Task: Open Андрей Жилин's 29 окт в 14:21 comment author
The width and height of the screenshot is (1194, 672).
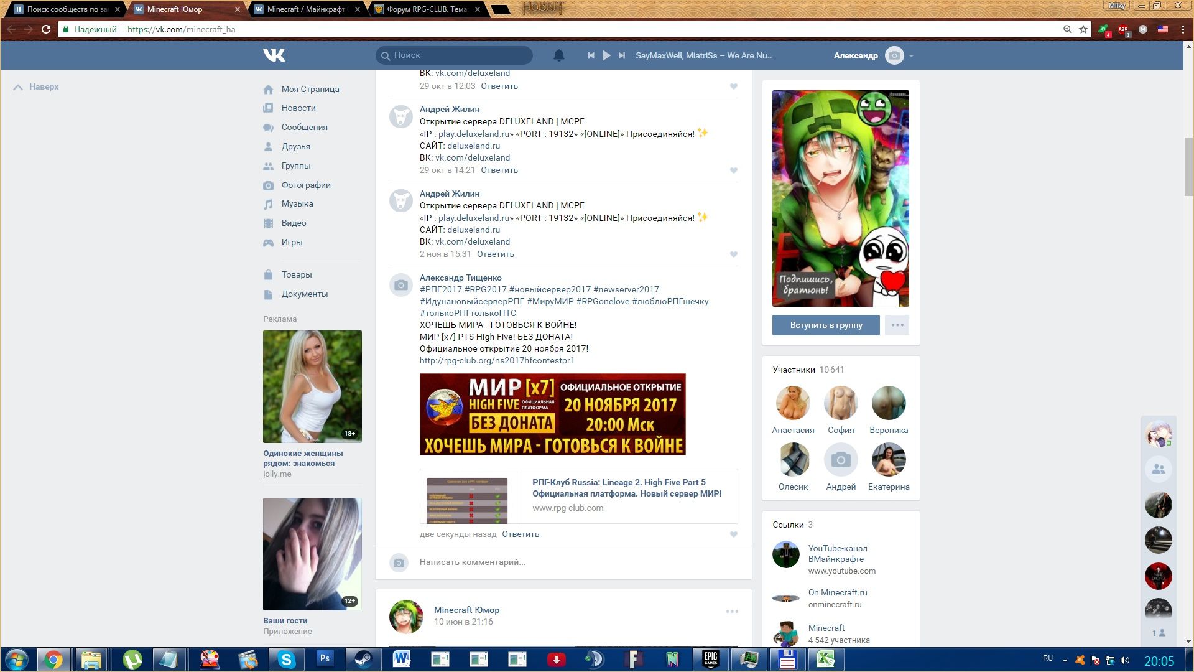Action: tap(449, 109)
